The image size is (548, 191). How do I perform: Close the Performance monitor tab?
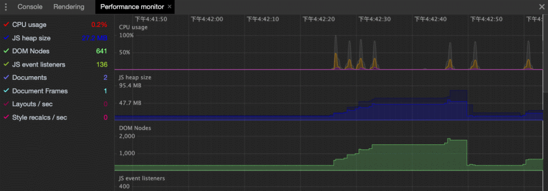(x=169, y=7)
